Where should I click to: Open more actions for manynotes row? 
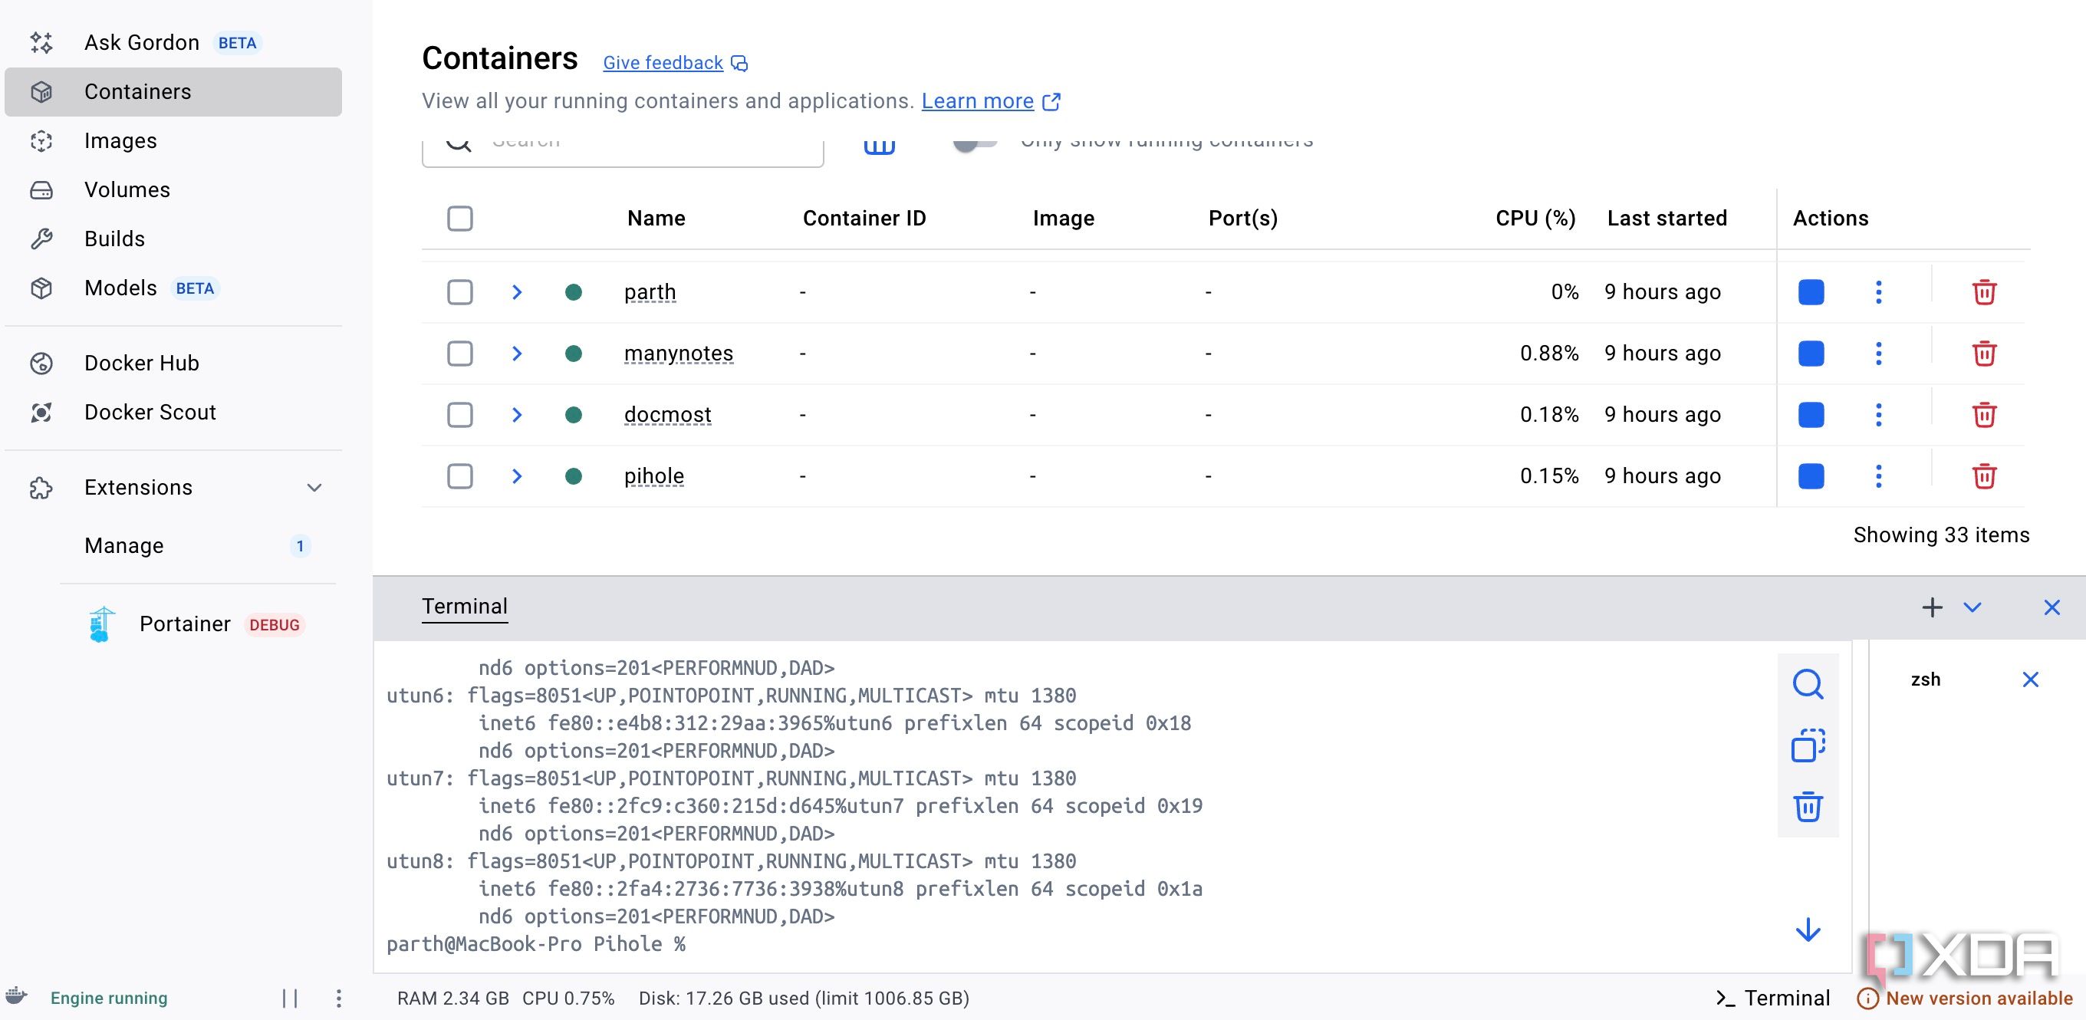click(1879, 353)
